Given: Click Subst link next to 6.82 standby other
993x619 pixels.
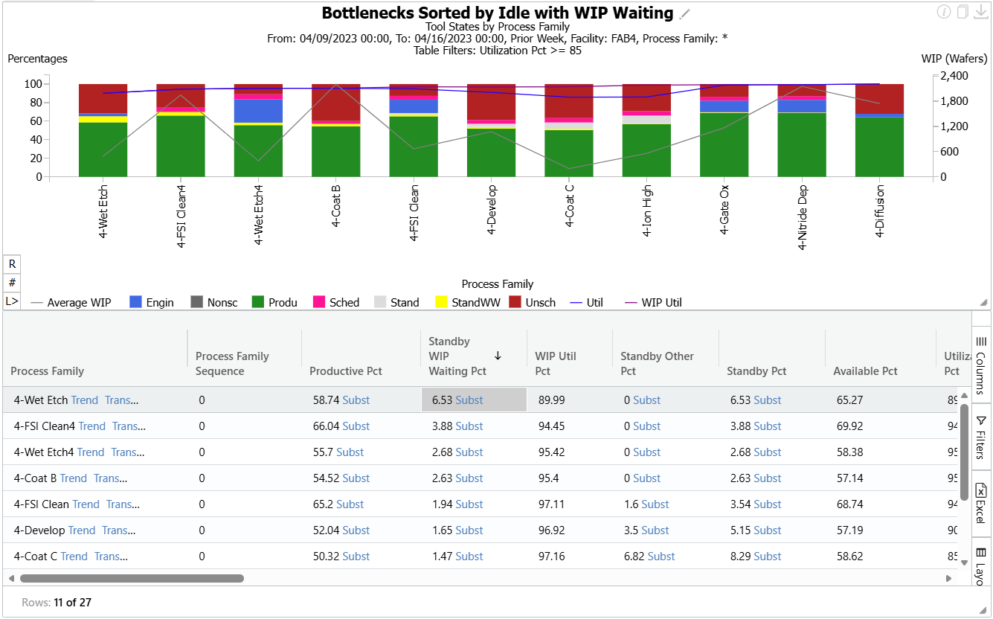Looking at the screenshot, I should click(661, 556).
